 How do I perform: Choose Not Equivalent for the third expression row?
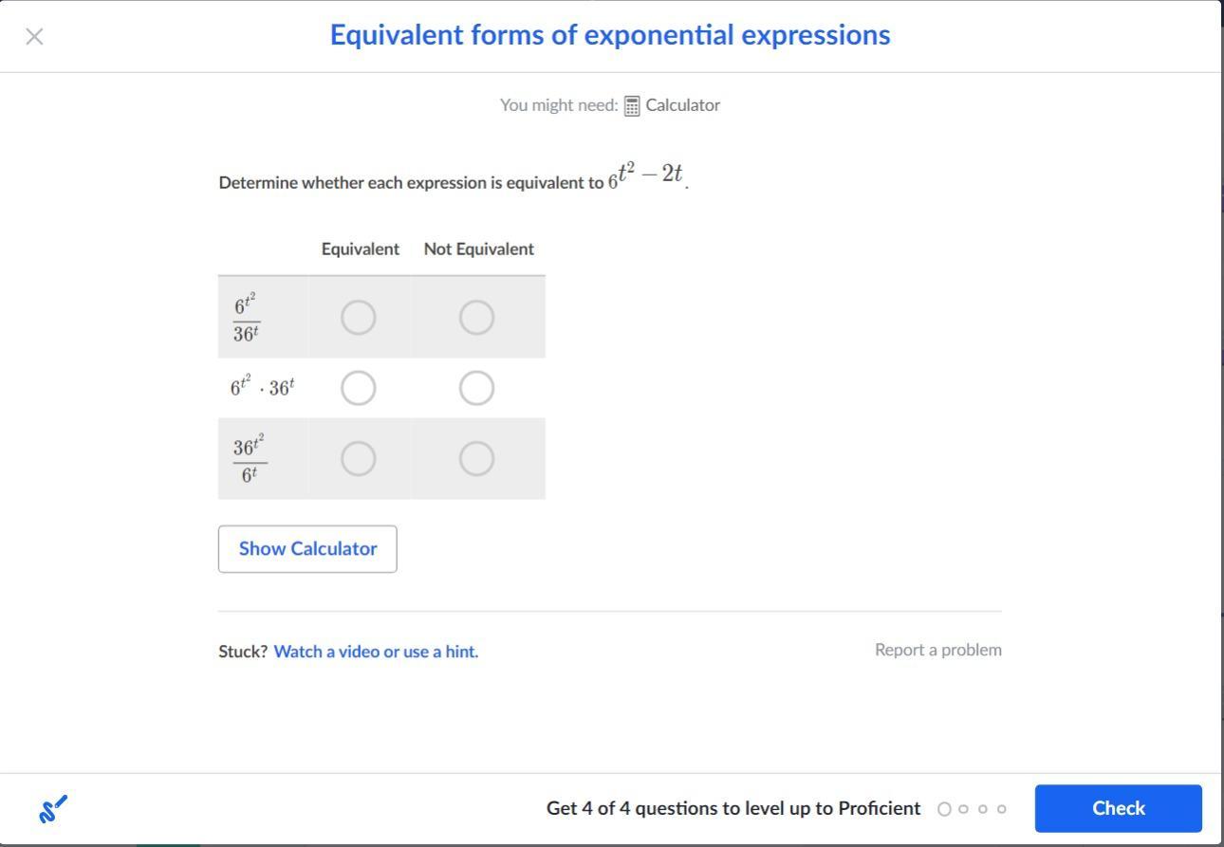click(x=476, y=459)
